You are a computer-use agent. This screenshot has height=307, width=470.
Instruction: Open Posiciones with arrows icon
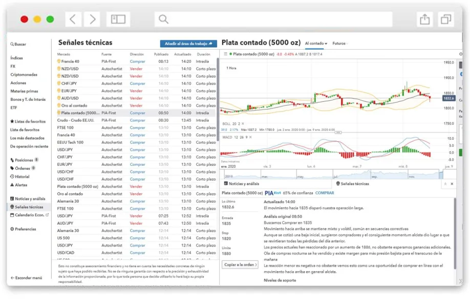coord(24,160)
